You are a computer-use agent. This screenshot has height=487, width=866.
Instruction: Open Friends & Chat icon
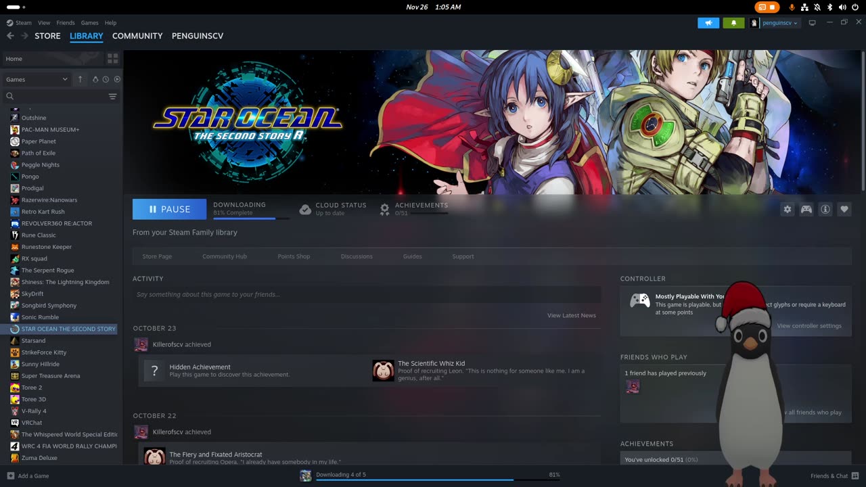[x=855, y=476]
